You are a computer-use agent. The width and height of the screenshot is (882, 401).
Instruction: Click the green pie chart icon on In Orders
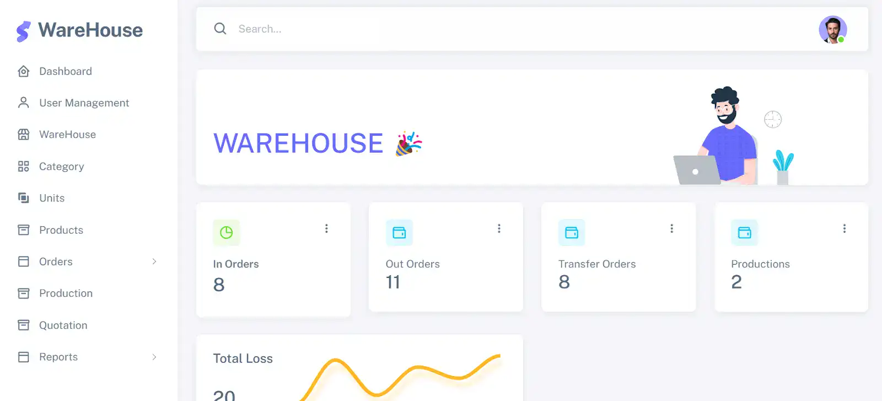click(x=227, y=233)
